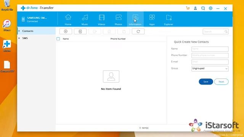This screenshot has height=137, width=244.
Task: Open the Videos tab
Action: 101,19
